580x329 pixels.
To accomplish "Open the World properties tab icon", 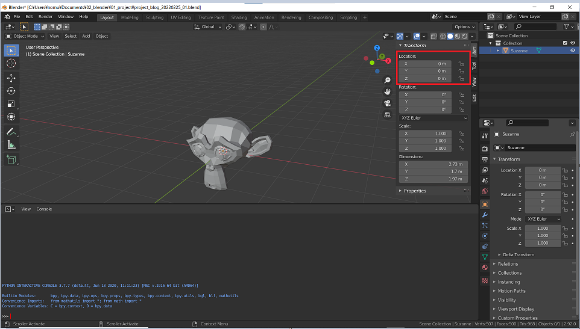I will coord(485,191).
